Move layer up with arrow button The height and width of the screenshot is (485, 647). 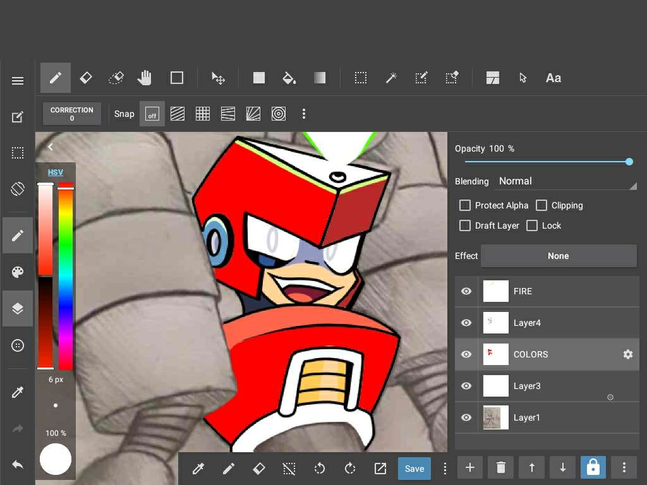(531, 467)
